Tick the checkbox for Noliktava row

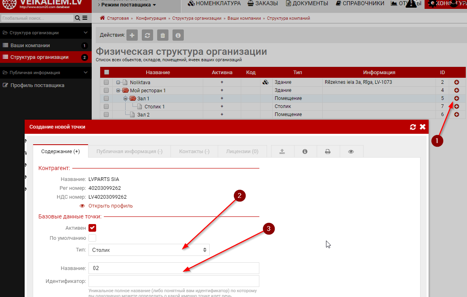click(x=106, y=82)
